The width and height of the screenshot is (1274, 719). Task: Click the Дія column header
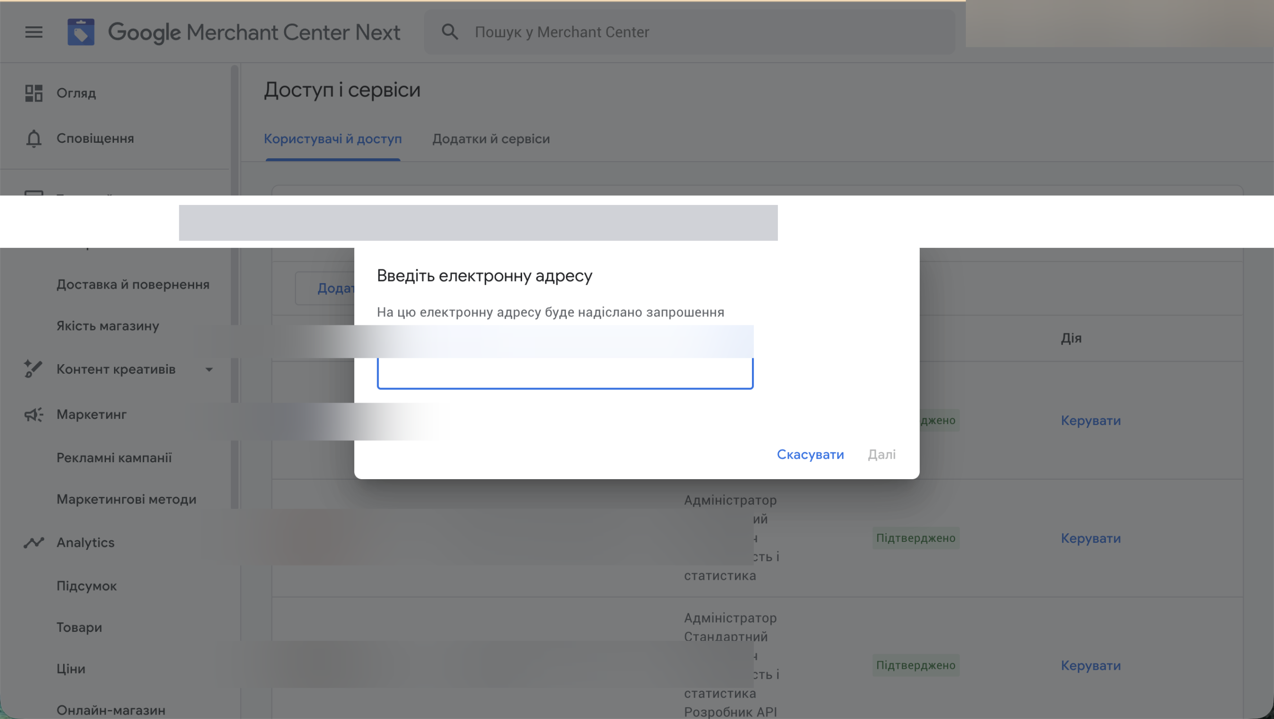1071,338
